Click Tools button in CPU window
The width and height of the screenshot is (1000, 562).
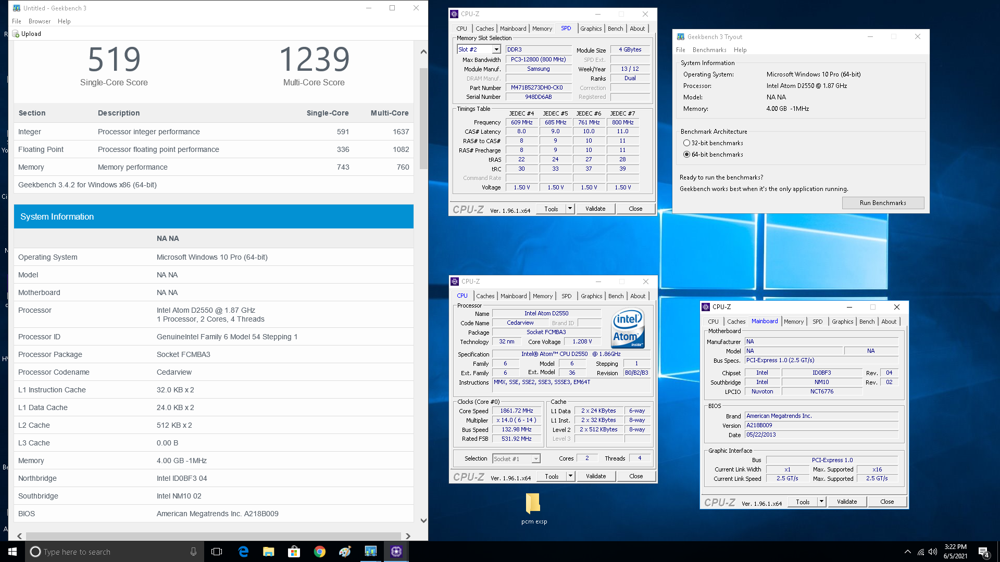pos(552,476)
